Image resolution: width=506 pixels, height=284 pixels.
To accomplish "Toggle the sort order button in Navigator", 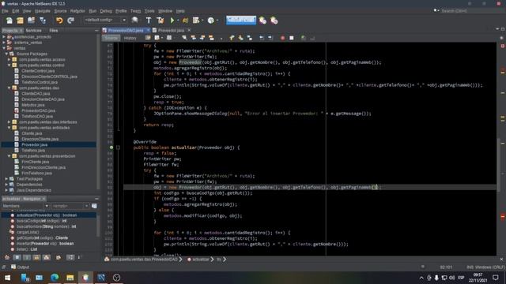I will click(70, 257).
